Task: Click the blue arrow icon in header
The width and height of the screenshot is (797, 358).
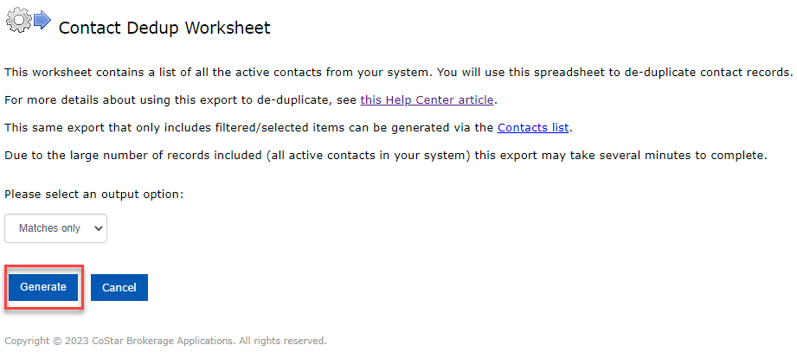Action: point(42,18)
